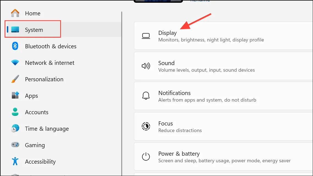Click the Apps squares icon
This screenshot has height=176, width=313.
tap(15, 95)
